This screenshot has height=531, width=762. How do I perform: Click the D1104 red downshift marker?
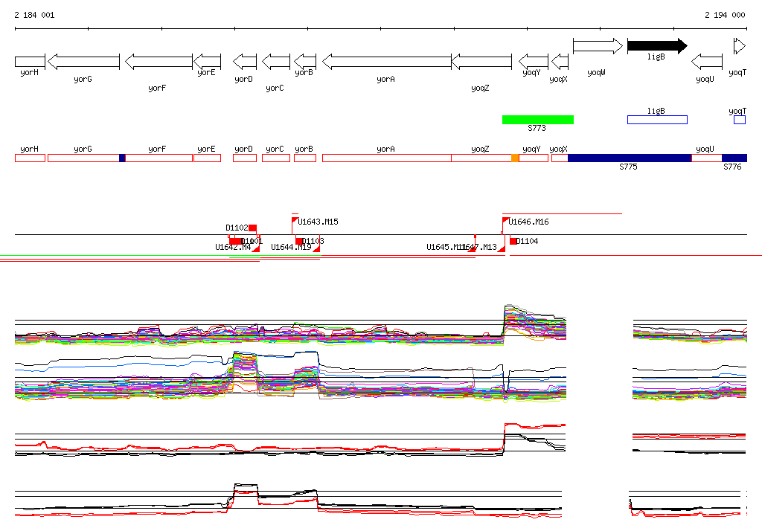coord(513,241)
